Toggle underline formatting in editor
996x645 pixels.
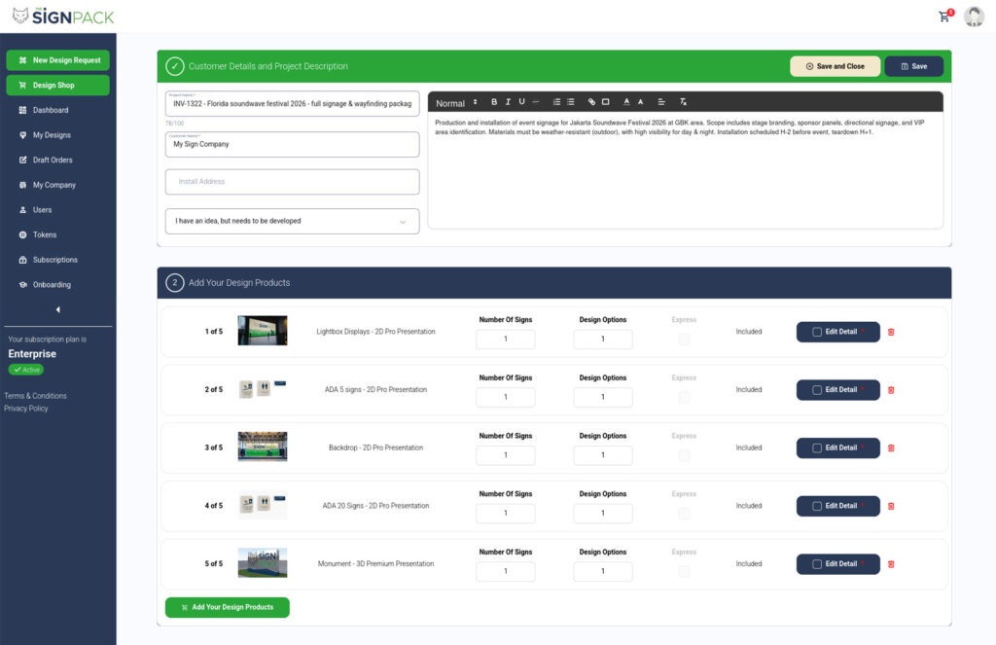click(x=521, y=102)
